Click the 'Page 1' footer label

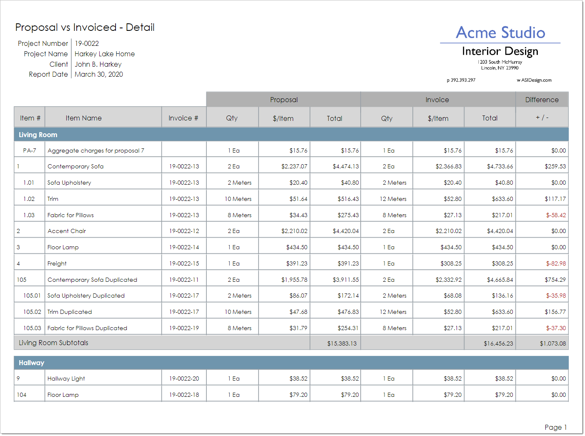[556, 427]
